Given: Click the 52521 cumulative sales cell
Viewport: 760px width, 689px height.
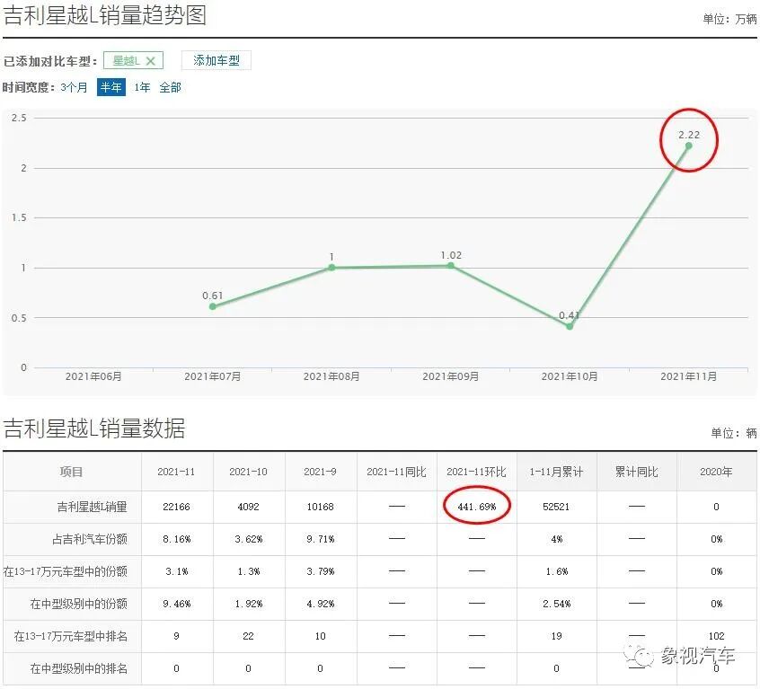Looking at the screenshot, I should [556, 507].
